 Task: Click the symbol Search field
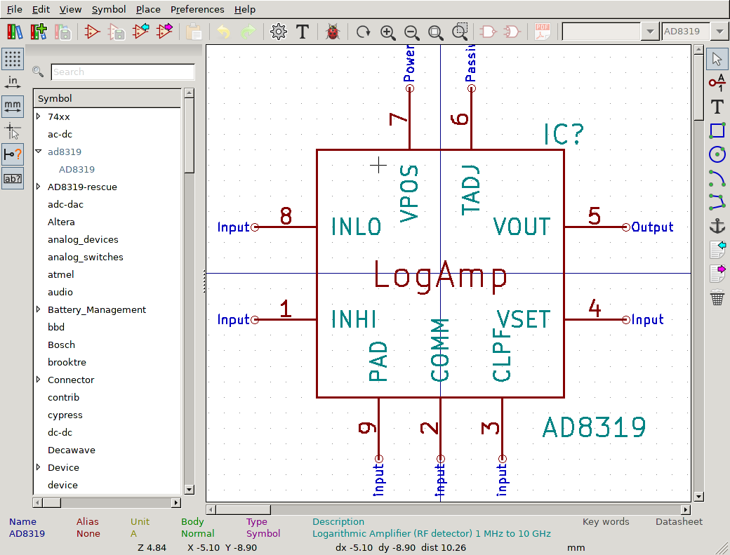coord(122,72)
